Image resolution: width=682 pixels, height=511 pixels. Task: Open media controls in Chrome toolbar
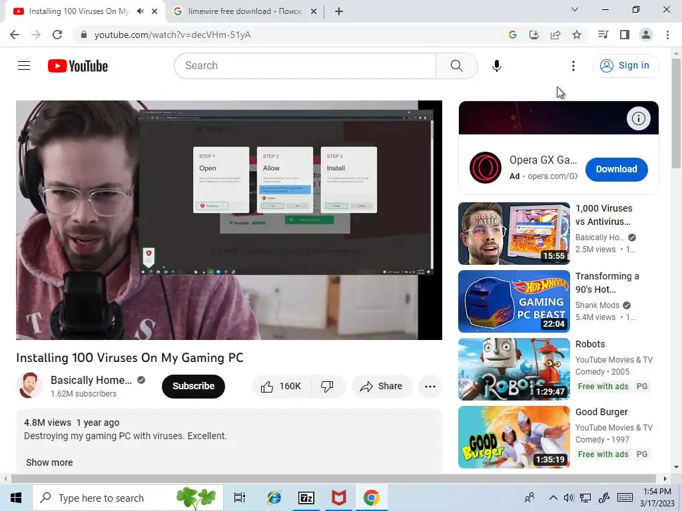603,35
